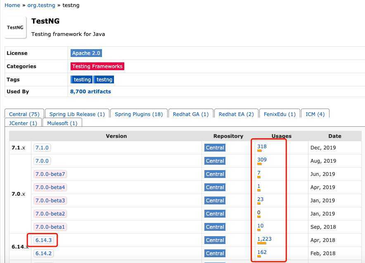Click Central badge in 7.0.0 row
The height and width of the screenshot is (263, 365).
[x=215, y=161]
